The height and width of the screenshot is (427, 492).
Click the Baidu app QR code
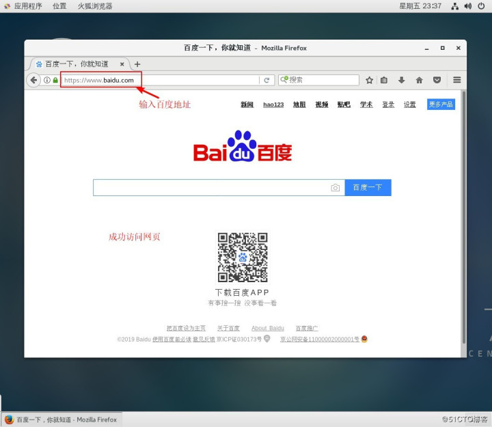(243, 258)
